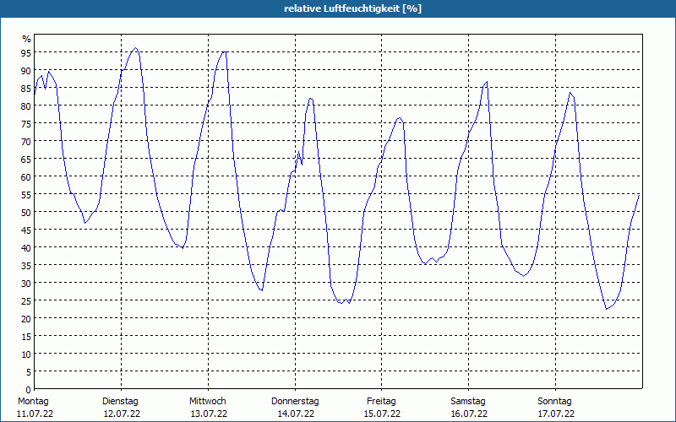
Task: Click the y-axis value 10
Action: [x=26, y=354]
